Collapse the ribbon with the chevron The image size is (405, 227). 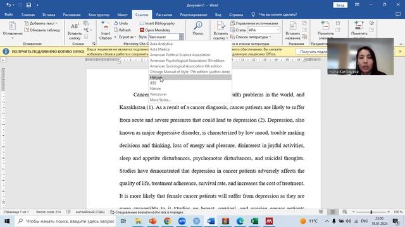(x=401, y=44)
